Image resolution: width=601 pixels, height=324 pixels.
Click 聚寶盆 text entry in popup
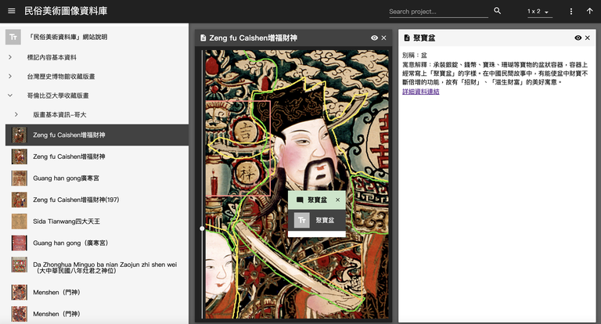[x=325, y=220]
